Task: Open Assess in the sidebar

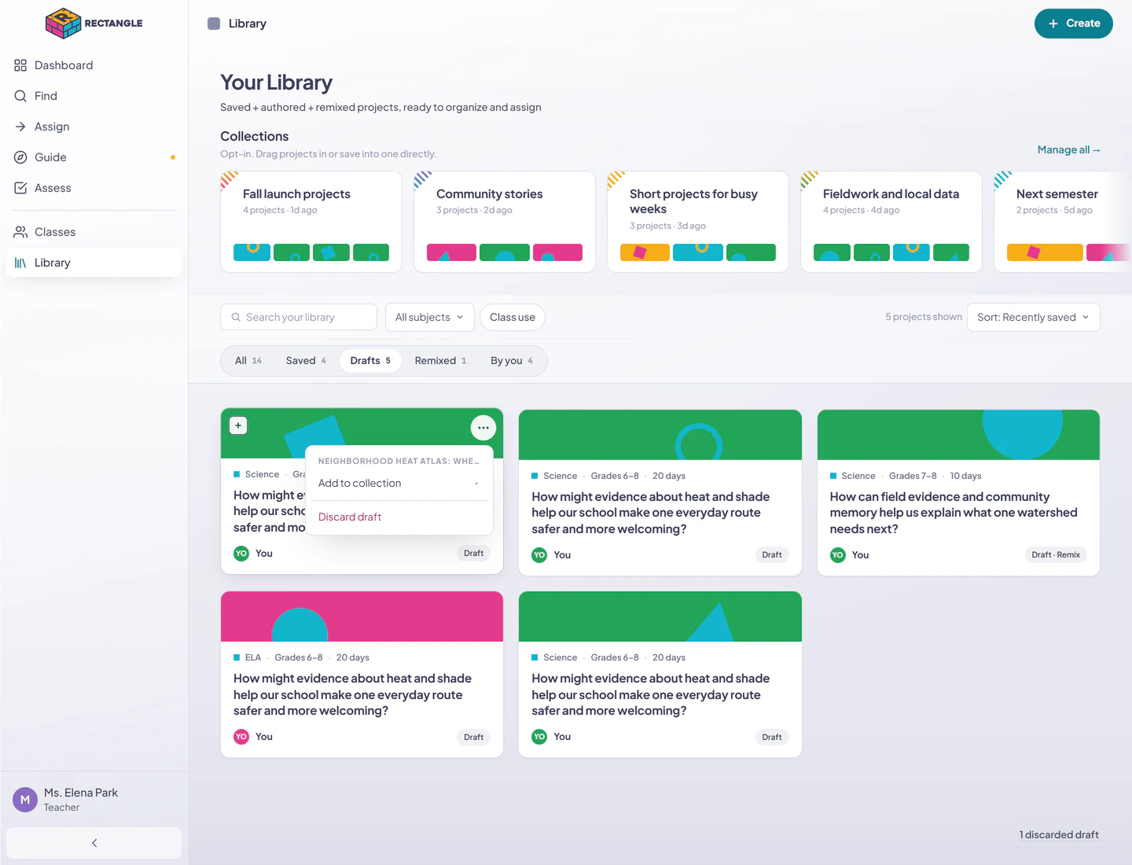Action: pyautogui.click(x=94, y=188)
